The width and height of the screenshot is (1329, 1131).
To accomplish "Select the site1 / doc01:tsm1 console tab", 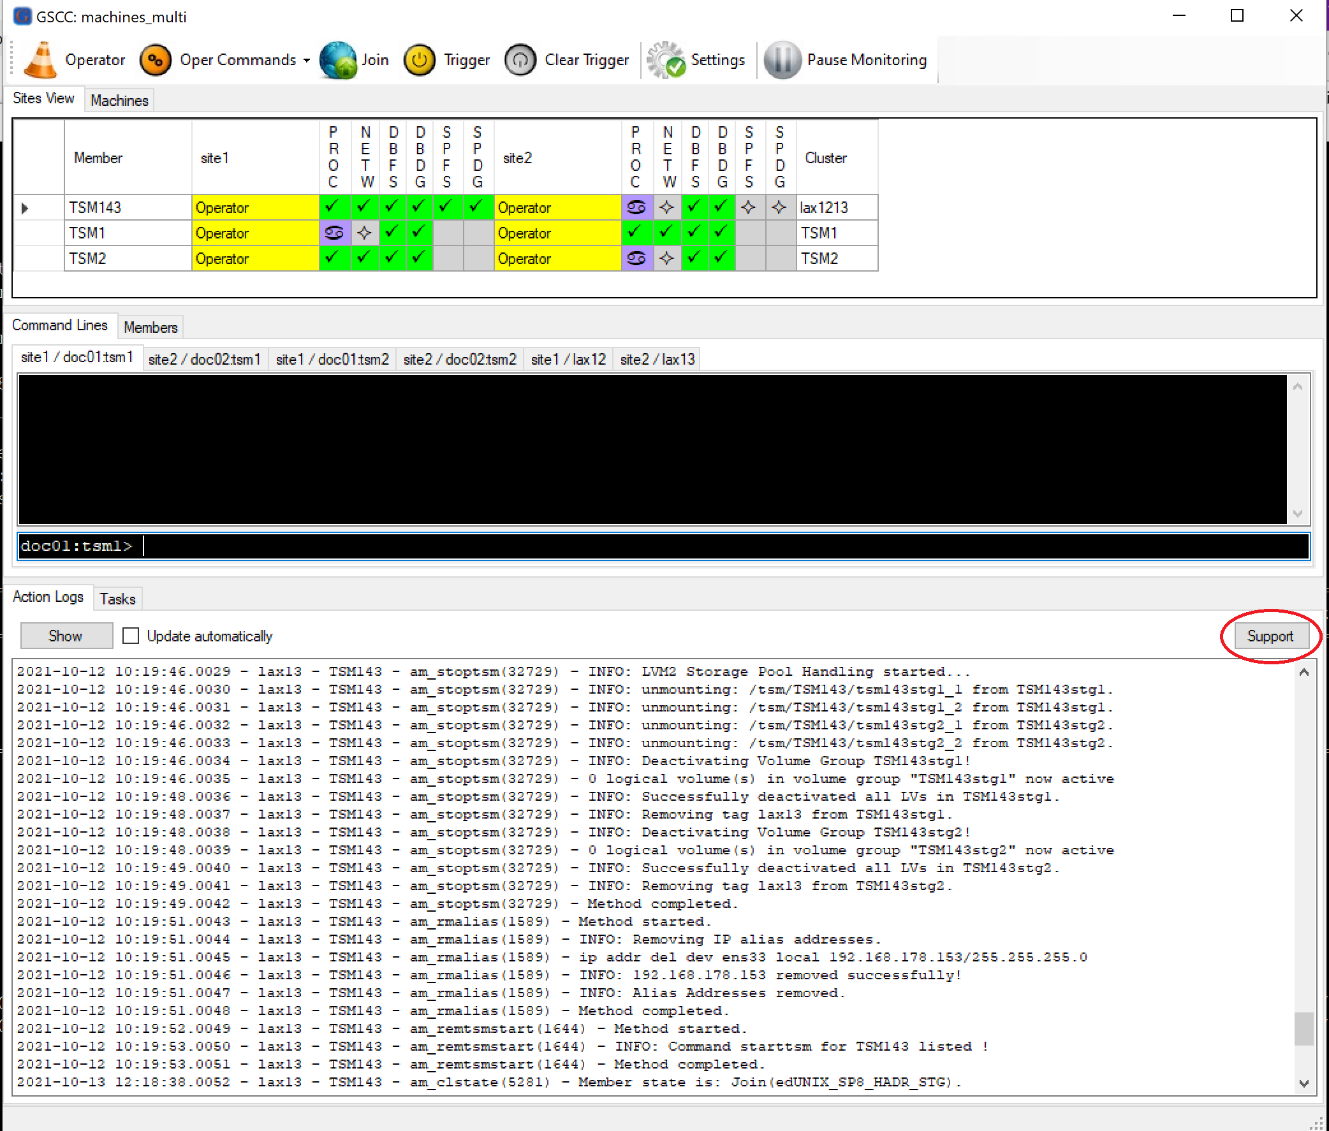I will click(x=77, y=357).
